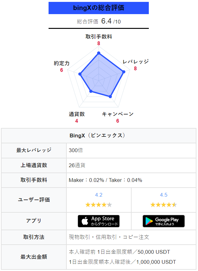Image resolution: width=198 pixels, height=271 pixels.
Task: Click the 通貨数 radar chart point
Action: pyautogui.click(x=91, y=91)
